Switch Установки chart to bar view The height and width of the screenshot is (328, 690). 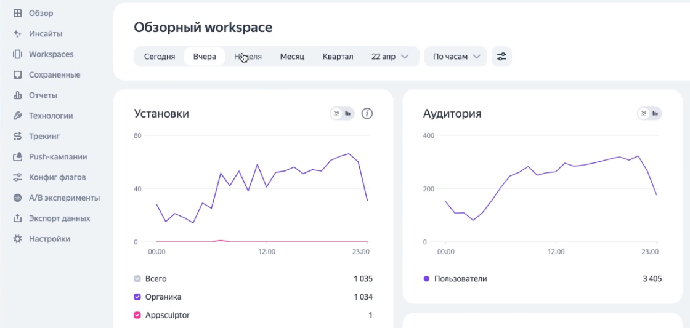[x=348, y=114]
